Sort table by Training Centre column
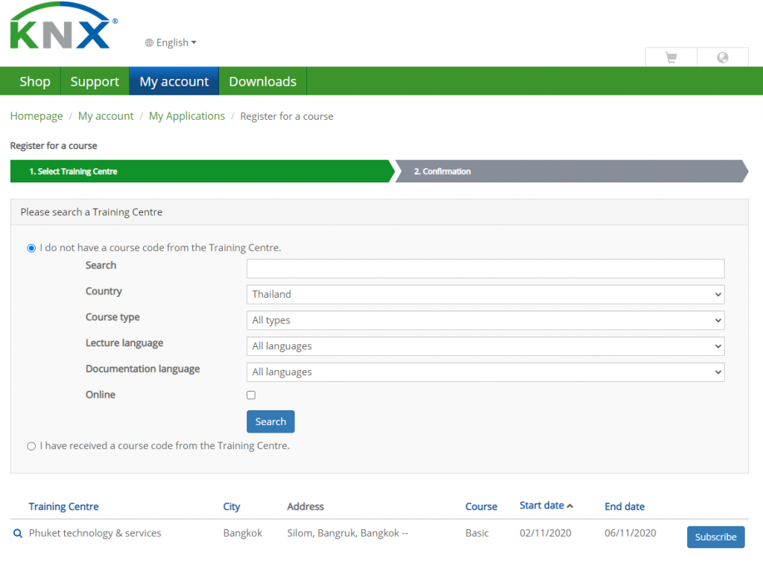The image size is (763, 574). 64,506
